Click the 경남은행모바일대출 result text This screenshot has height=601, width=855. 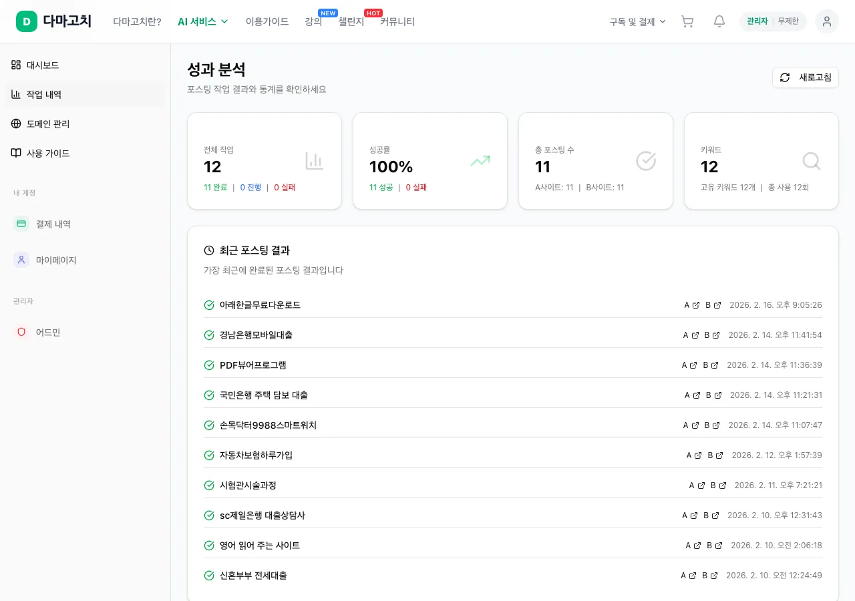(x=256, y=335)
